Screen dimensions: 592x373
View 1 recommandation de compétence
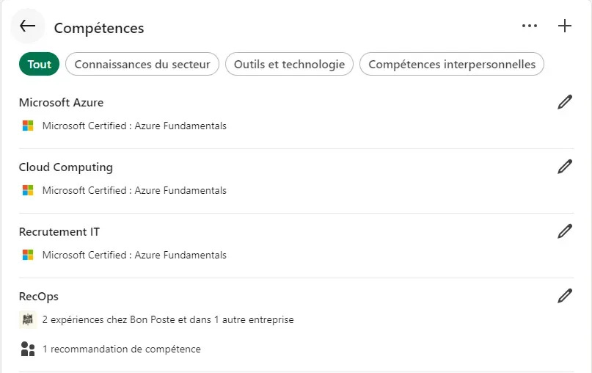coord(122,349)
